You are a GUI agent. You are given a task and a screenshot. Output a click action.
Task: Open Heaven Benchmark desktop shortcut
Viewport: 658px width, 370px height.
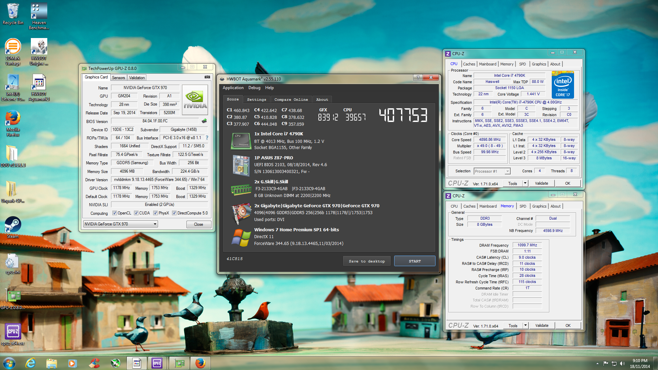tap(39, 16)
